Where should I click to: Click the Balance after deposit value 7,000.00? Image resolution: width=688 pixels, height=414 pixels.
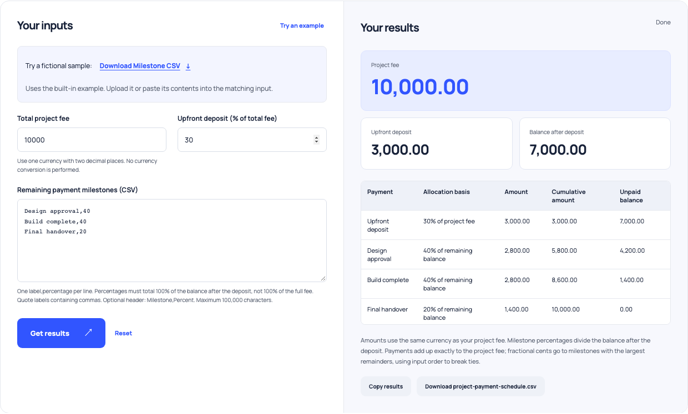558,150
